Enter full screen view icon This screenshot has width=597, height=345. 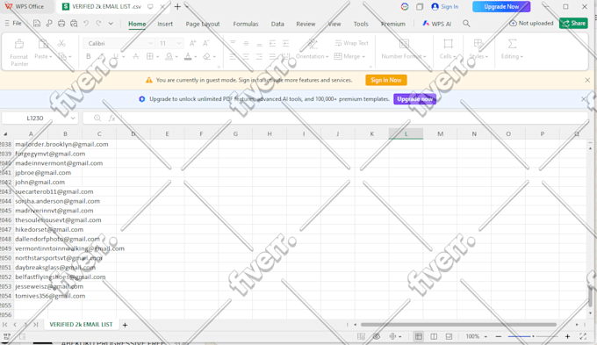click(x=583, y=336)
